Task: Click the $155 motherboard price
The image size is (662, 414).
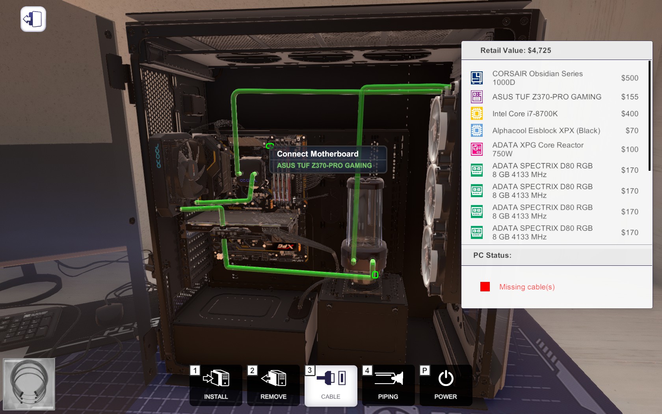Action: [x=630, y=97]
